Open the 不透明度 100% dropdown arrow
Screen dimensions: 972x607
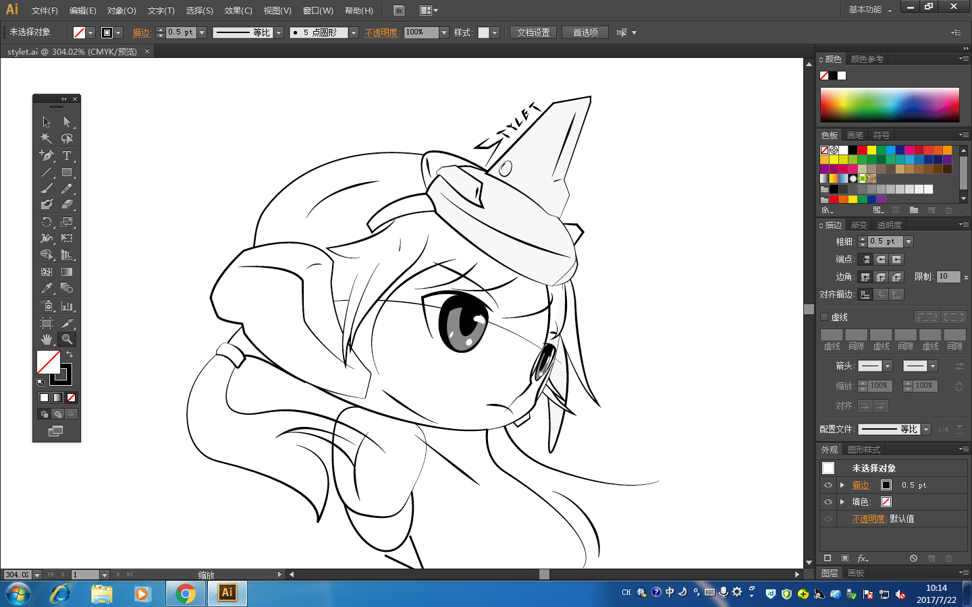(x=444, y=32)
